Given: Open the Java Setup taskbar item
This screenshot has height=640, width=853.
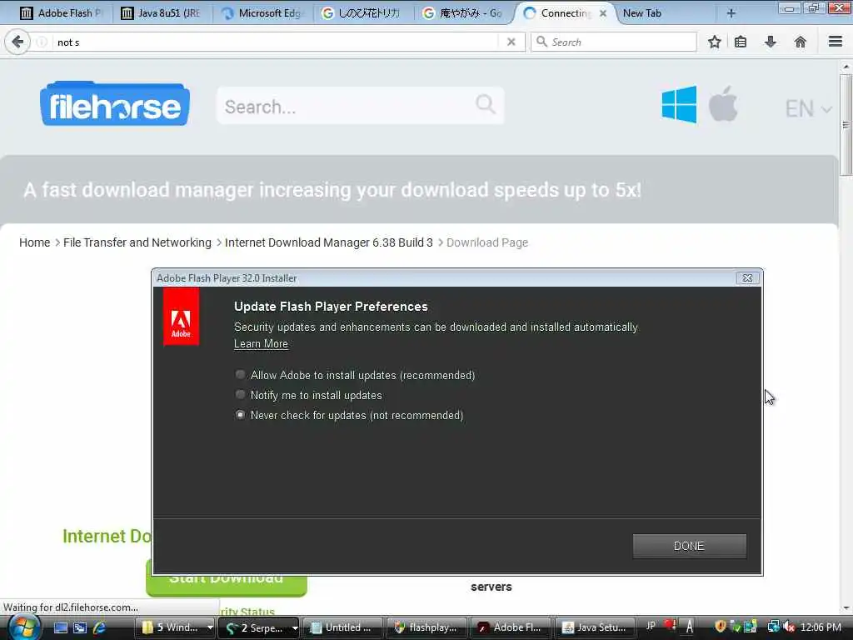Looking at the screenshot, I should click(x=595, y=627).
